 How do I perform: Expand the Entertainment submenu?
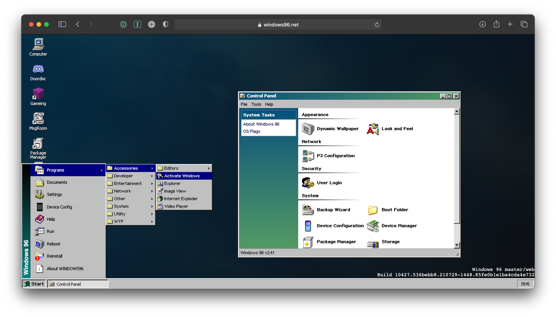[x=131, y=184]
